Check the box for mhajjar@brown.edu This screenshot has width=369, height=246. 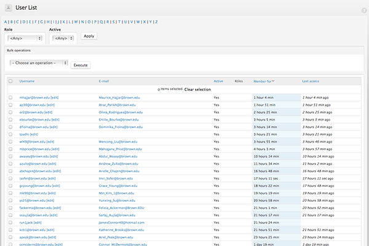point(10,97)
